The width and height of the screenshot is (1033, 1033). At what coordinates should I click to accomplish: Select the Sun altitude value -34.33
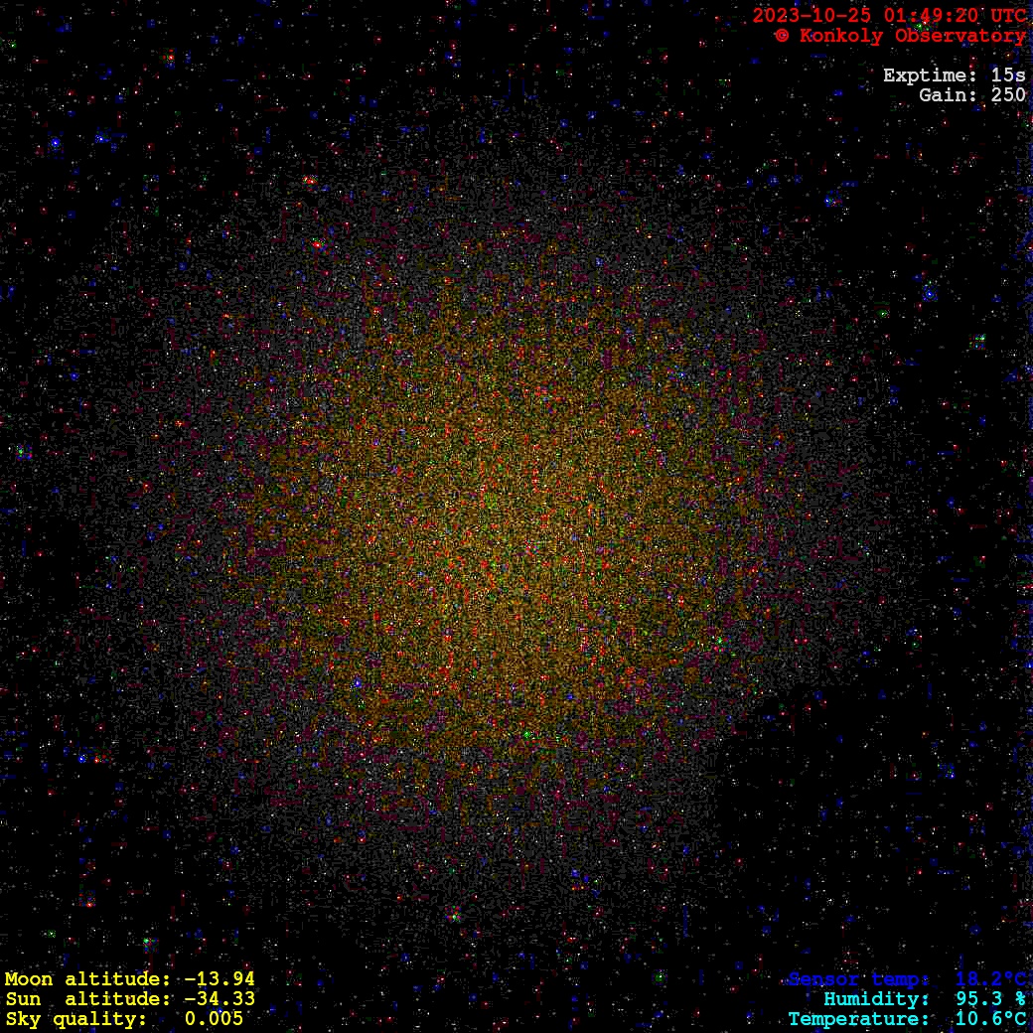[220, 999]
